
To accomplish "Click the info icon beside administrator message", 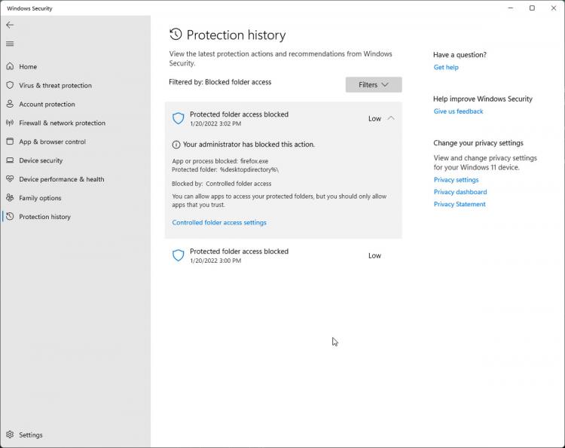I will click(x=176, y=145).
